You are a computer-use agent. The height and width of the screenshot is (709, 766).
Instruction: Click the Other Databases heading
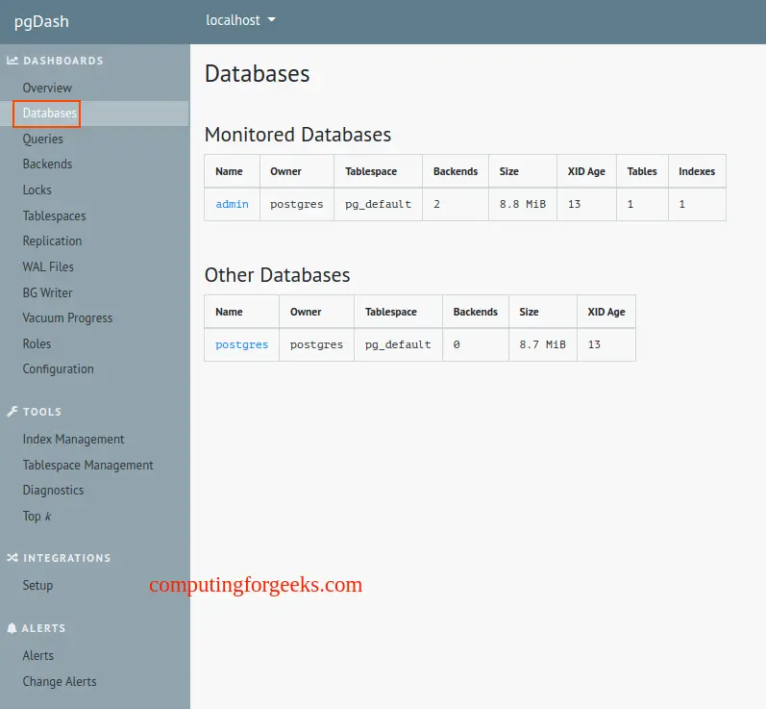tap(278, 275)
